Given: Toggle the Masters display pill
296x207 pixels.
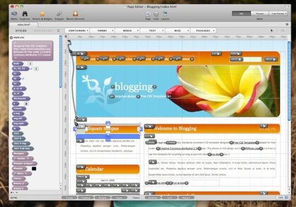Looking at the screenshot, I should (x=186, y=198).
